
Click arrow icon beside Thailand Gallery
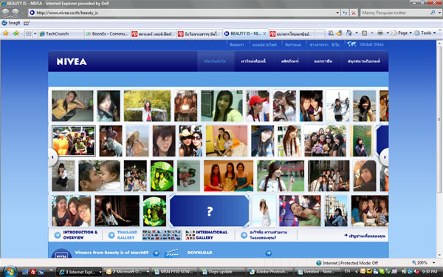point(111,235)
